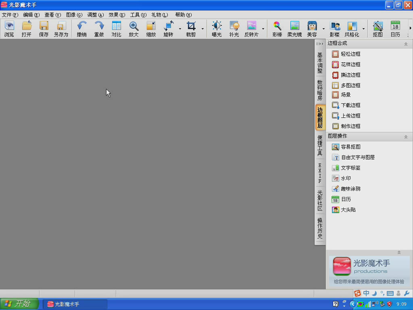Click the 风格化 (Stylize) icon
Image resolution: width=413 pixels, height=310 pixels.
point(352,29)
